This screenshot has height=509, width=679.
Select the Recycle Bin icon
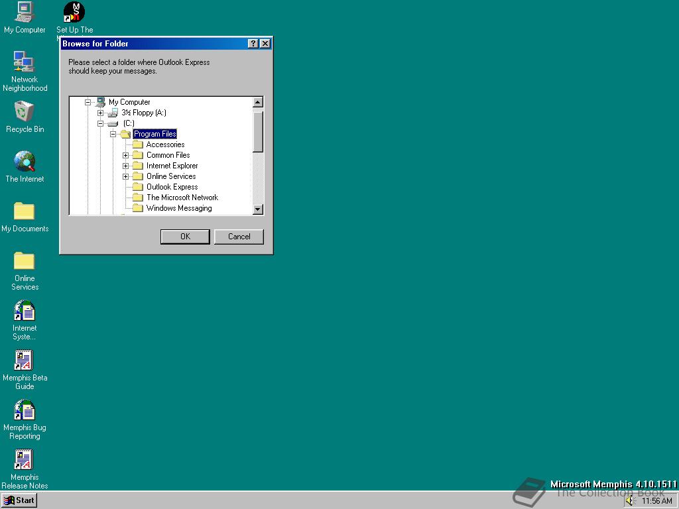point(25,111)
